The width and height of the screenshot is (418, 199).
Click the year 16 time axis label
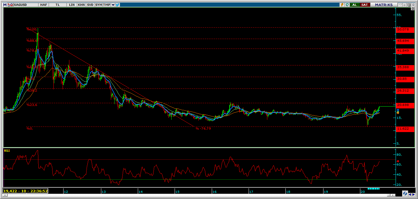click(x=214, y=192)
